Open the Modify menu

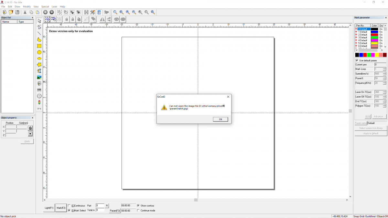(x=27, y=6)
